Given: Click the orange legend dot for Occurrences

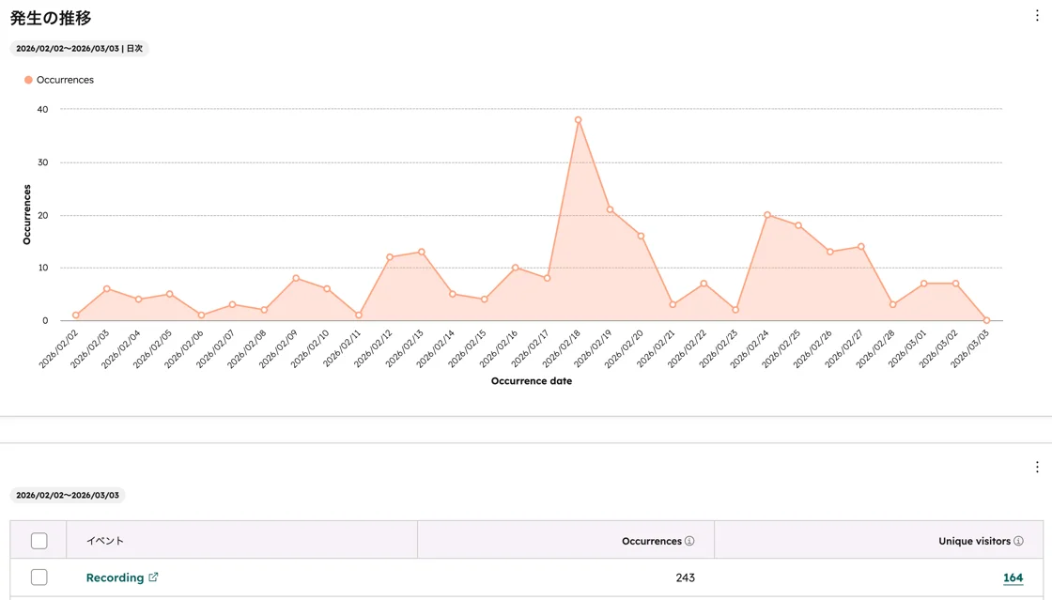Looking at the screenshot, I should (28, 80).
